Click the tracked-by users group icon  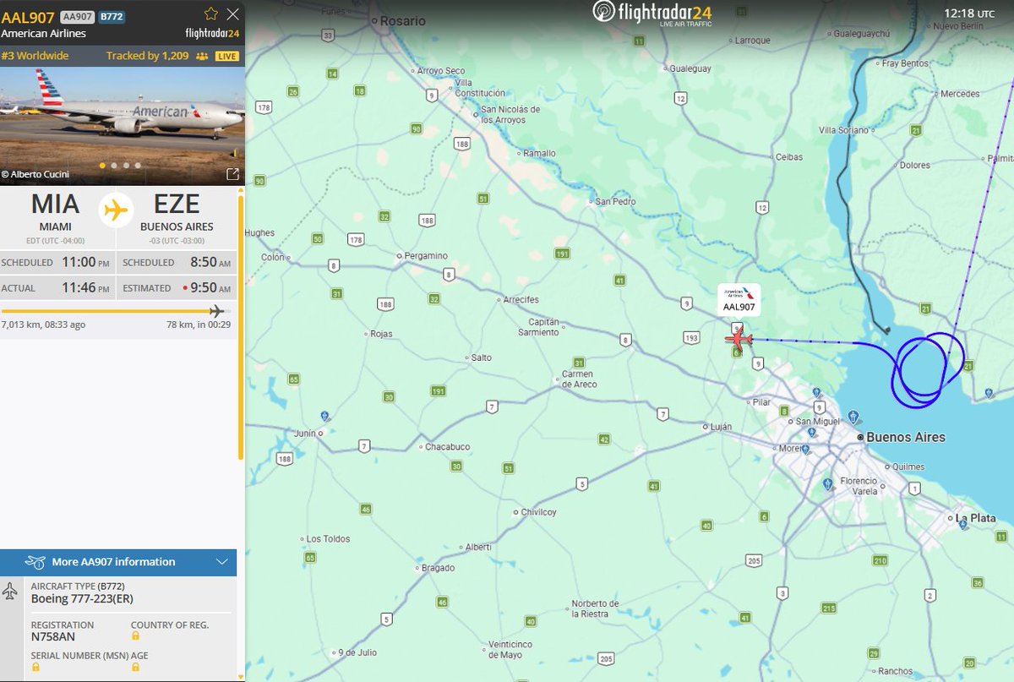coord(201,56)
